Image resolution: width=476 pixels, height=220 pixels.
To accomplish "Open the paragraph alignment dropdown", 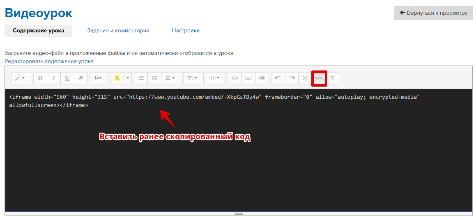I will [x=171, y=78].
